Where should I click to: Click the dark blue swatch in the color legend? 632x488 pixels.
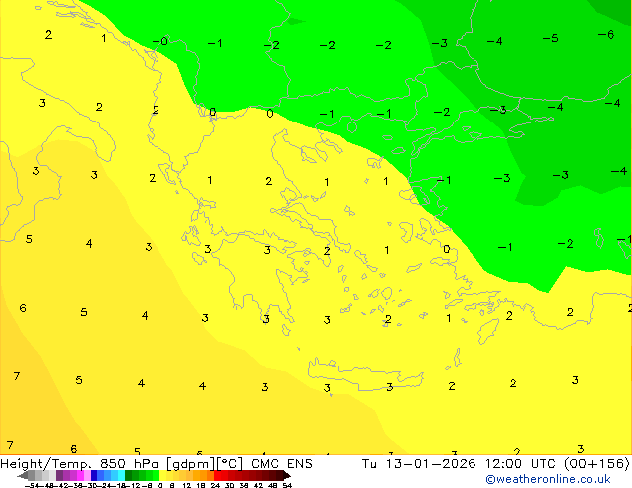[94, 475]
